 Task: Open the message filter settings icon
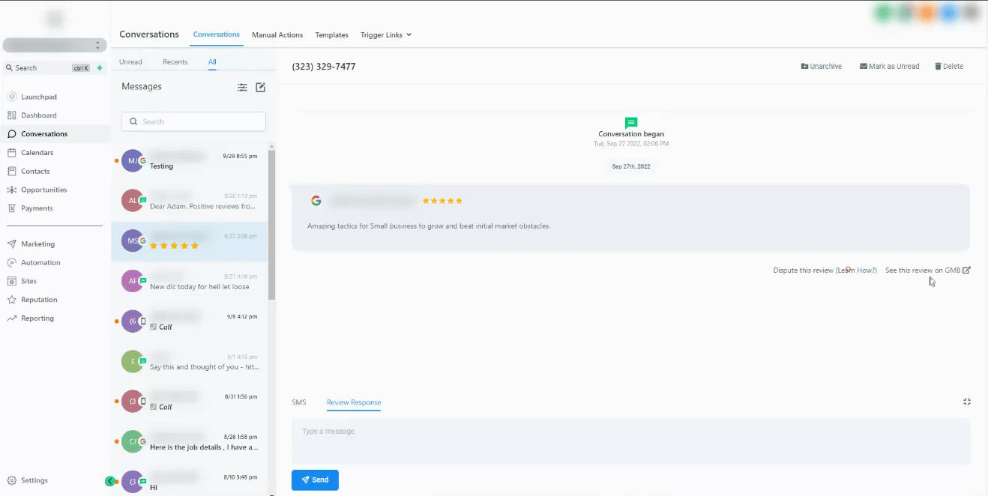242,88
